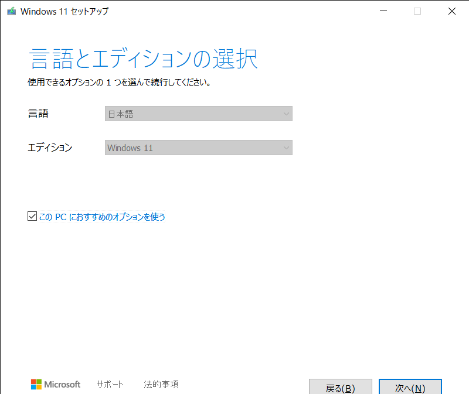469x394 pixels.
Task: Open the 法的事項 link
Action: (161, 384)
